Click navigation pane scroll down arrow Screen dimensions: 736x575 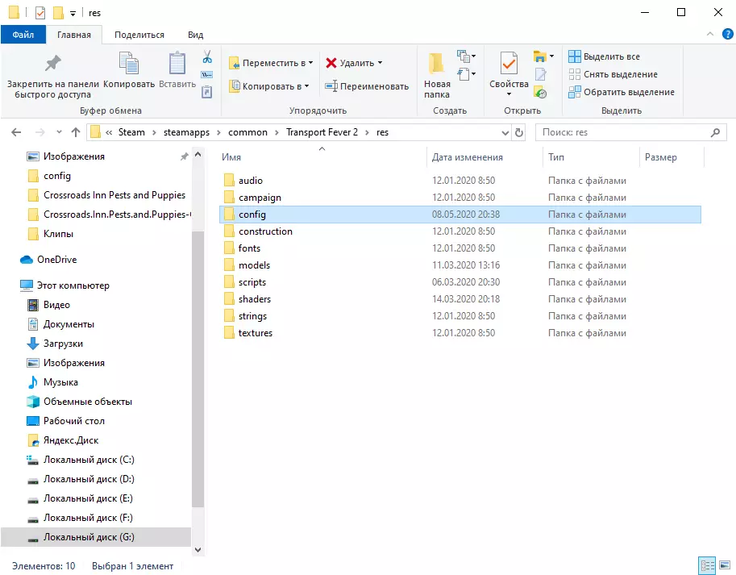pos(198,550)
